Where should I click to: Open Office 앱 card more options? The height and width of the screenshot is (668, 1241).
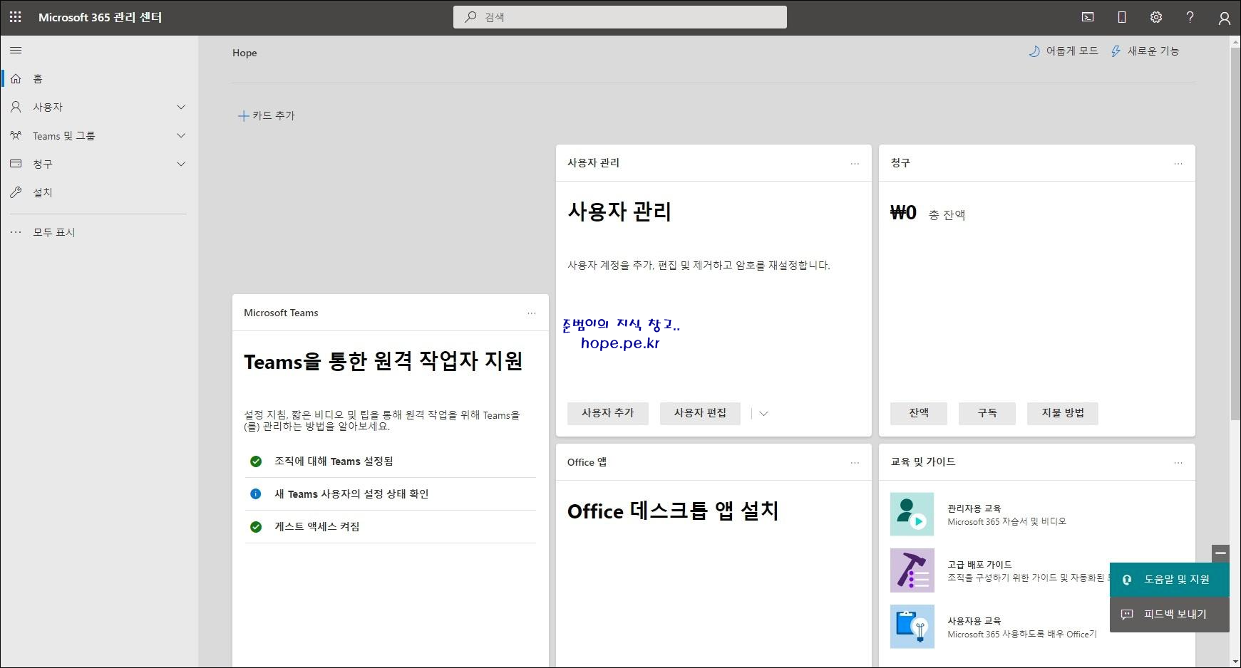pos(855,463)
